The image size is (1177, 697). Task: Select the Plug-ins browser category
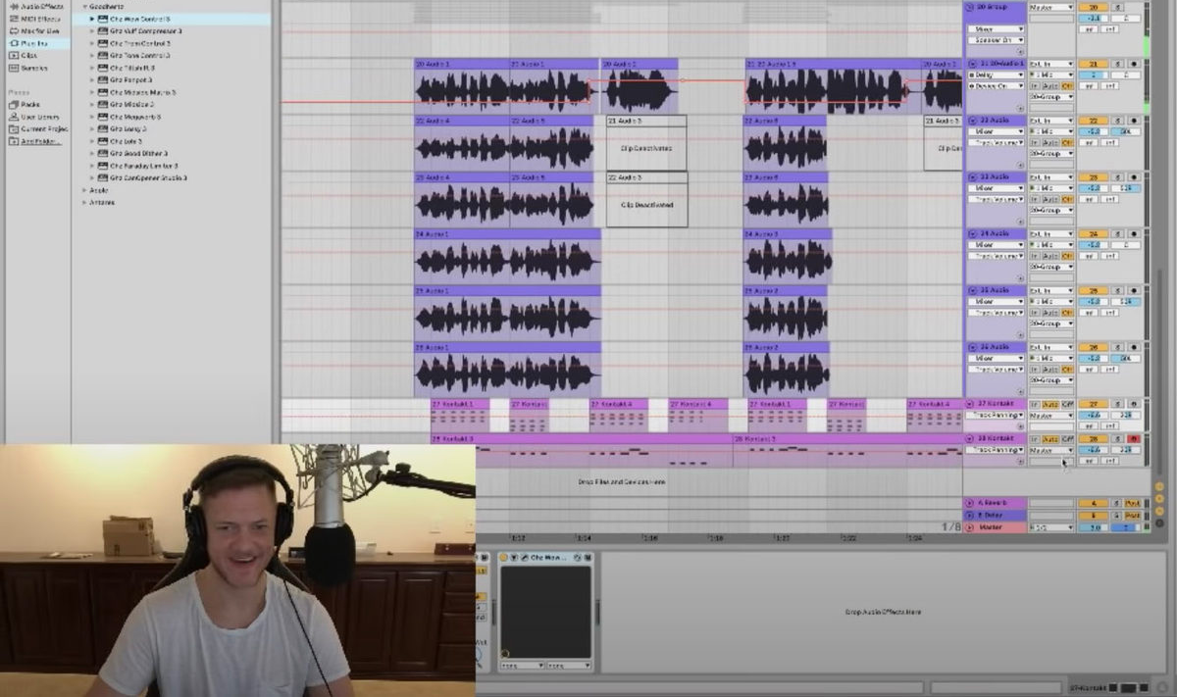point(38,43)
